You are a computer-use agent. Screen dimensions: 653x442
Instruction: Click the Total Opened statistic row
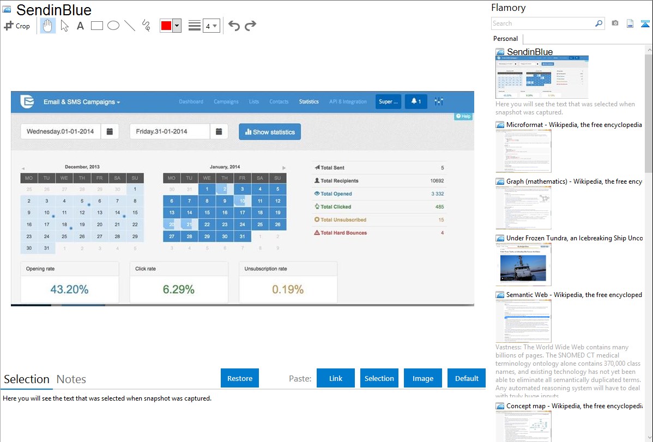click(379, 193)
